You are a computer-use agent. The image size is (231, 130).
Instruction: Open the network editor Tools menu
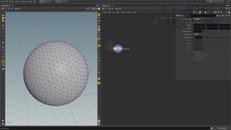123,12
